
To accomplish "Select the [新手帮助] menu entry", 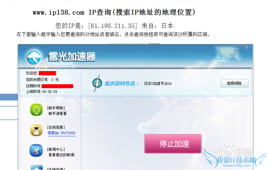I will click(x=56, y=108).
